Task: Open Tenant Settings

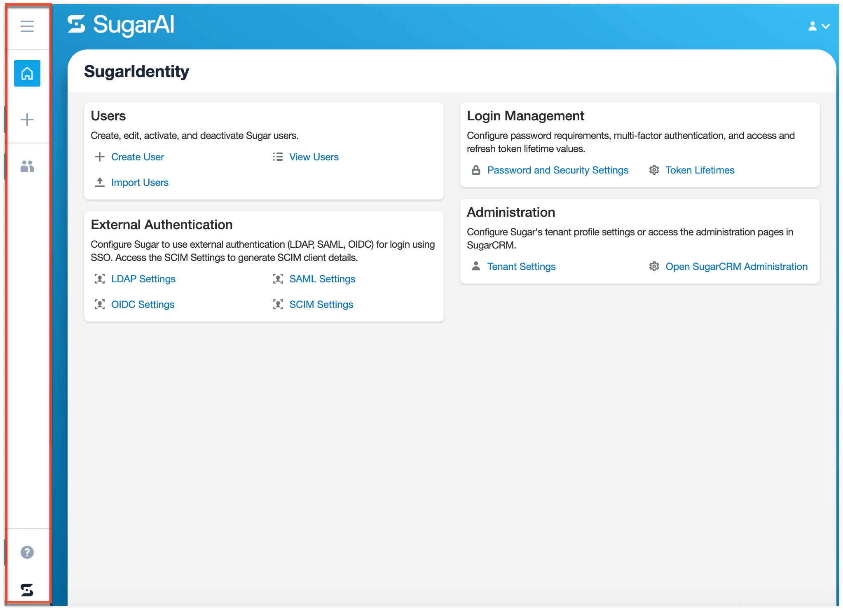Action: click(x=522, y=267)
